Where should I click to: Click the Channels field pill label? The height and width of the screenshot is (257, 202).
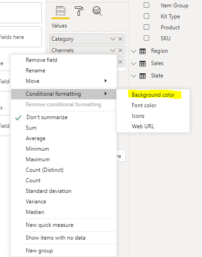pos(62,50)
